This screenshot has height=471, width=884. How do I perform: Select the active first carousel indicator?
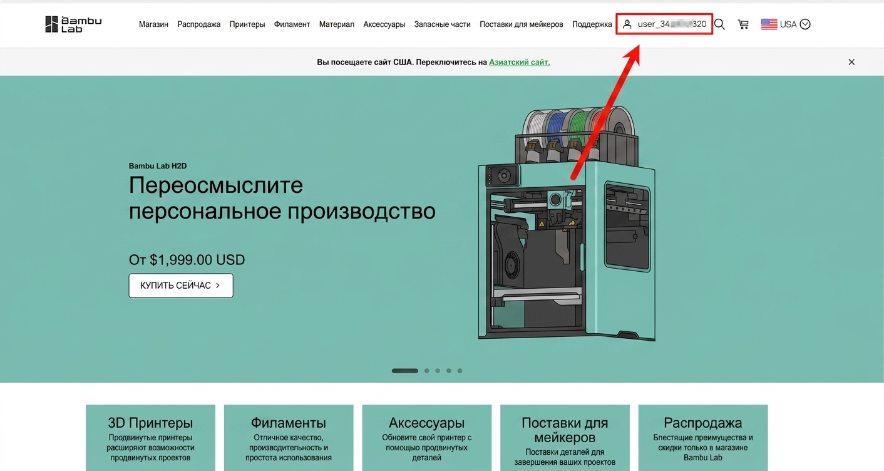coord(405,371)
